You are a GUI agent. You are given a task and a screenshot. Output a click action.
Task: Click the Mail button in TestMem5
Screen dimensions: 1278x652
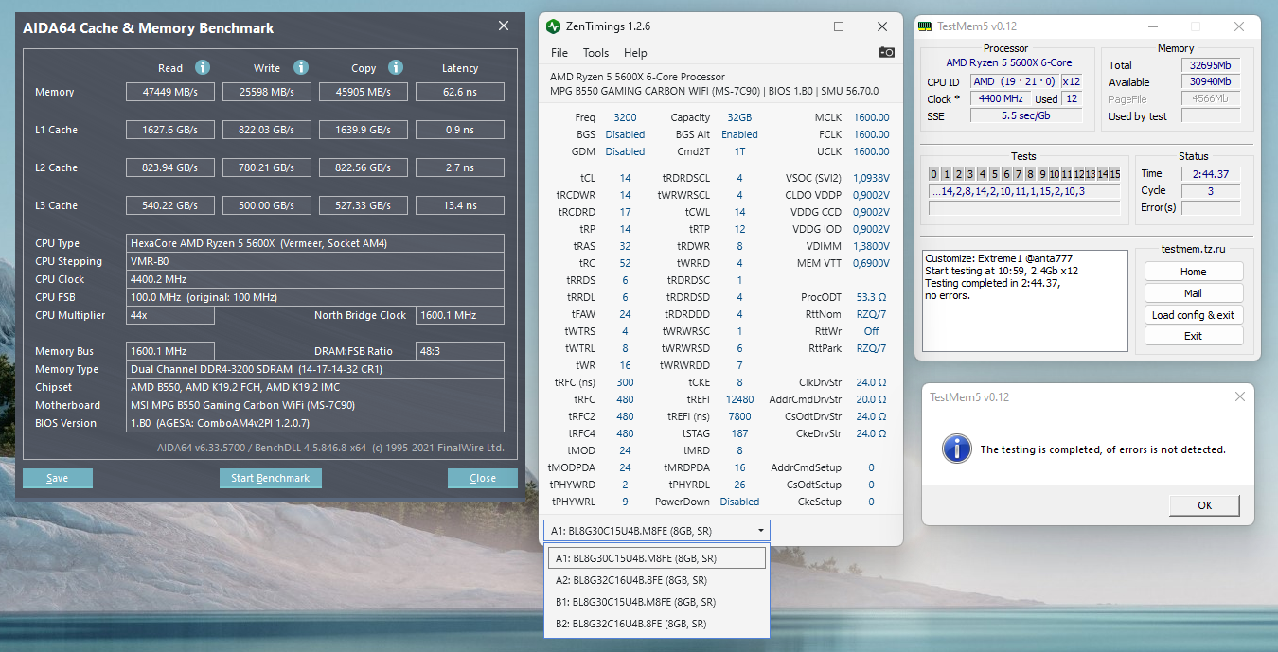click(1193, 293)
